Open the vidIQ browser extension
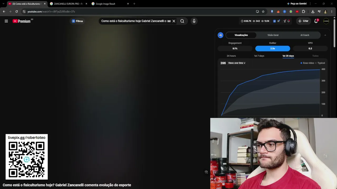This screenshot has width=337, height=189. click(x=285, y=12)
